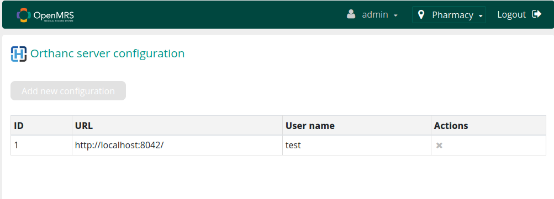Click Add new configuration button
Viewport: 554px width, 199px height.
pos(68,90)
